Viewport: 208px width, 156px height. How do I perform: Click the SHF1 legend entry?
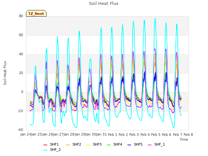tap(51, 144)
